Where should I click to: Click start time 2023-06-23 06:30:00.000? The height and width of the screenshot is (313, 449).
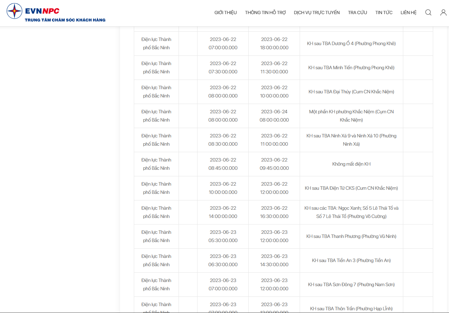point(223,261)
